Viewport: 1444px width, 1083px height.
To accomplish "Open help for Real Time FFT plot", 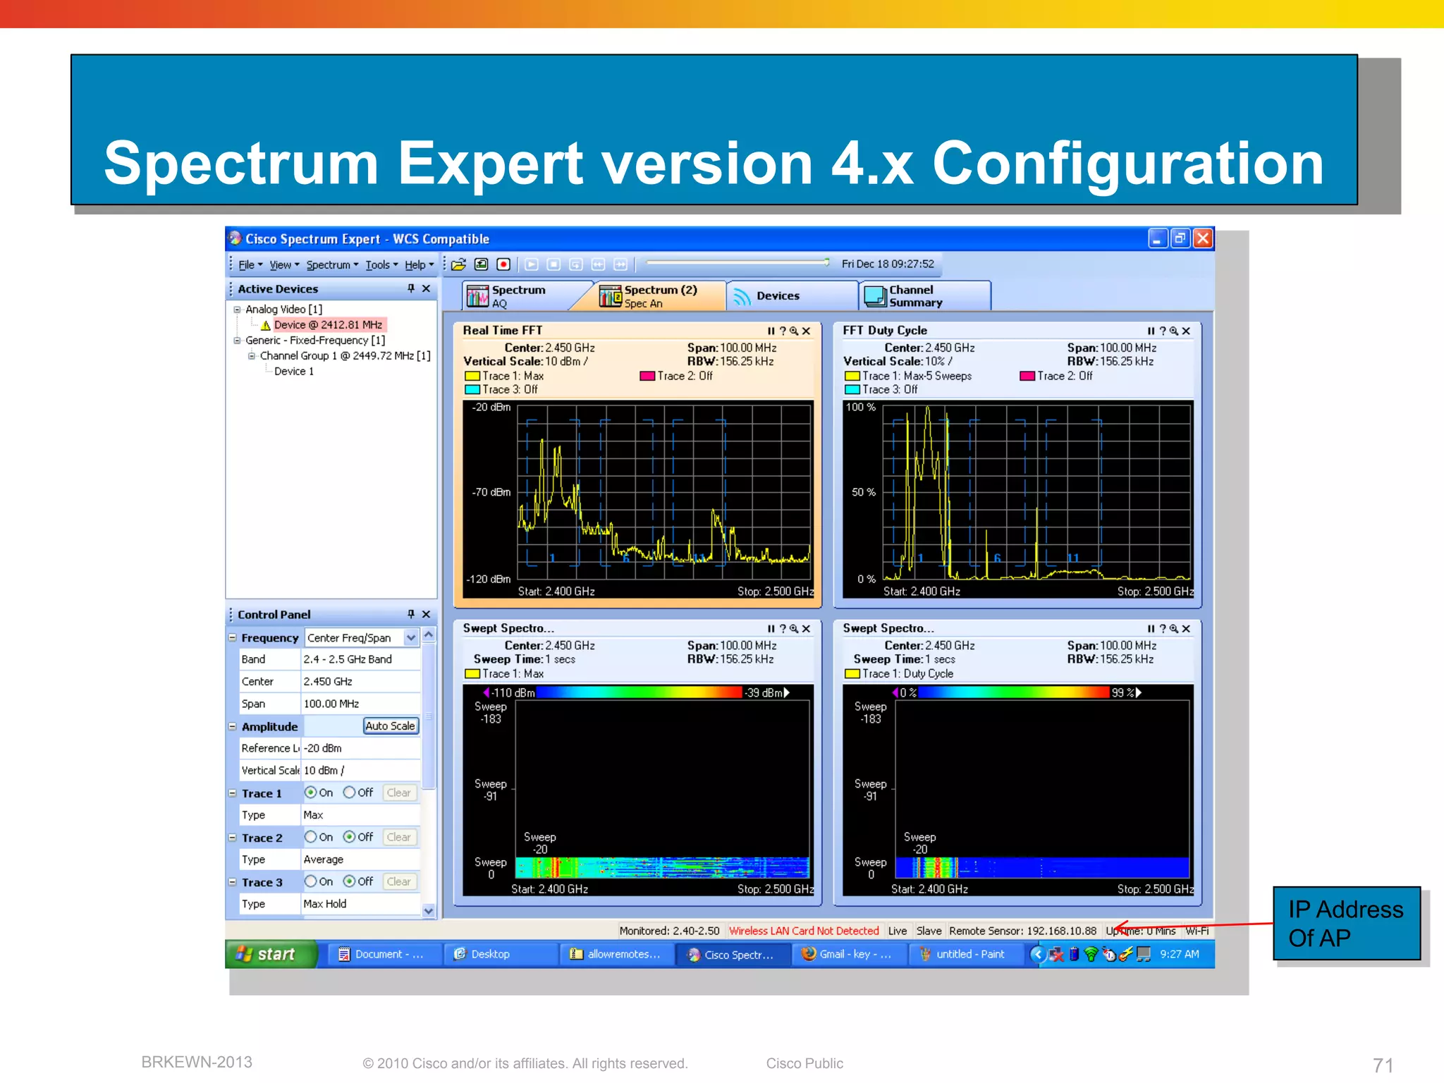I will pos(783,331).
